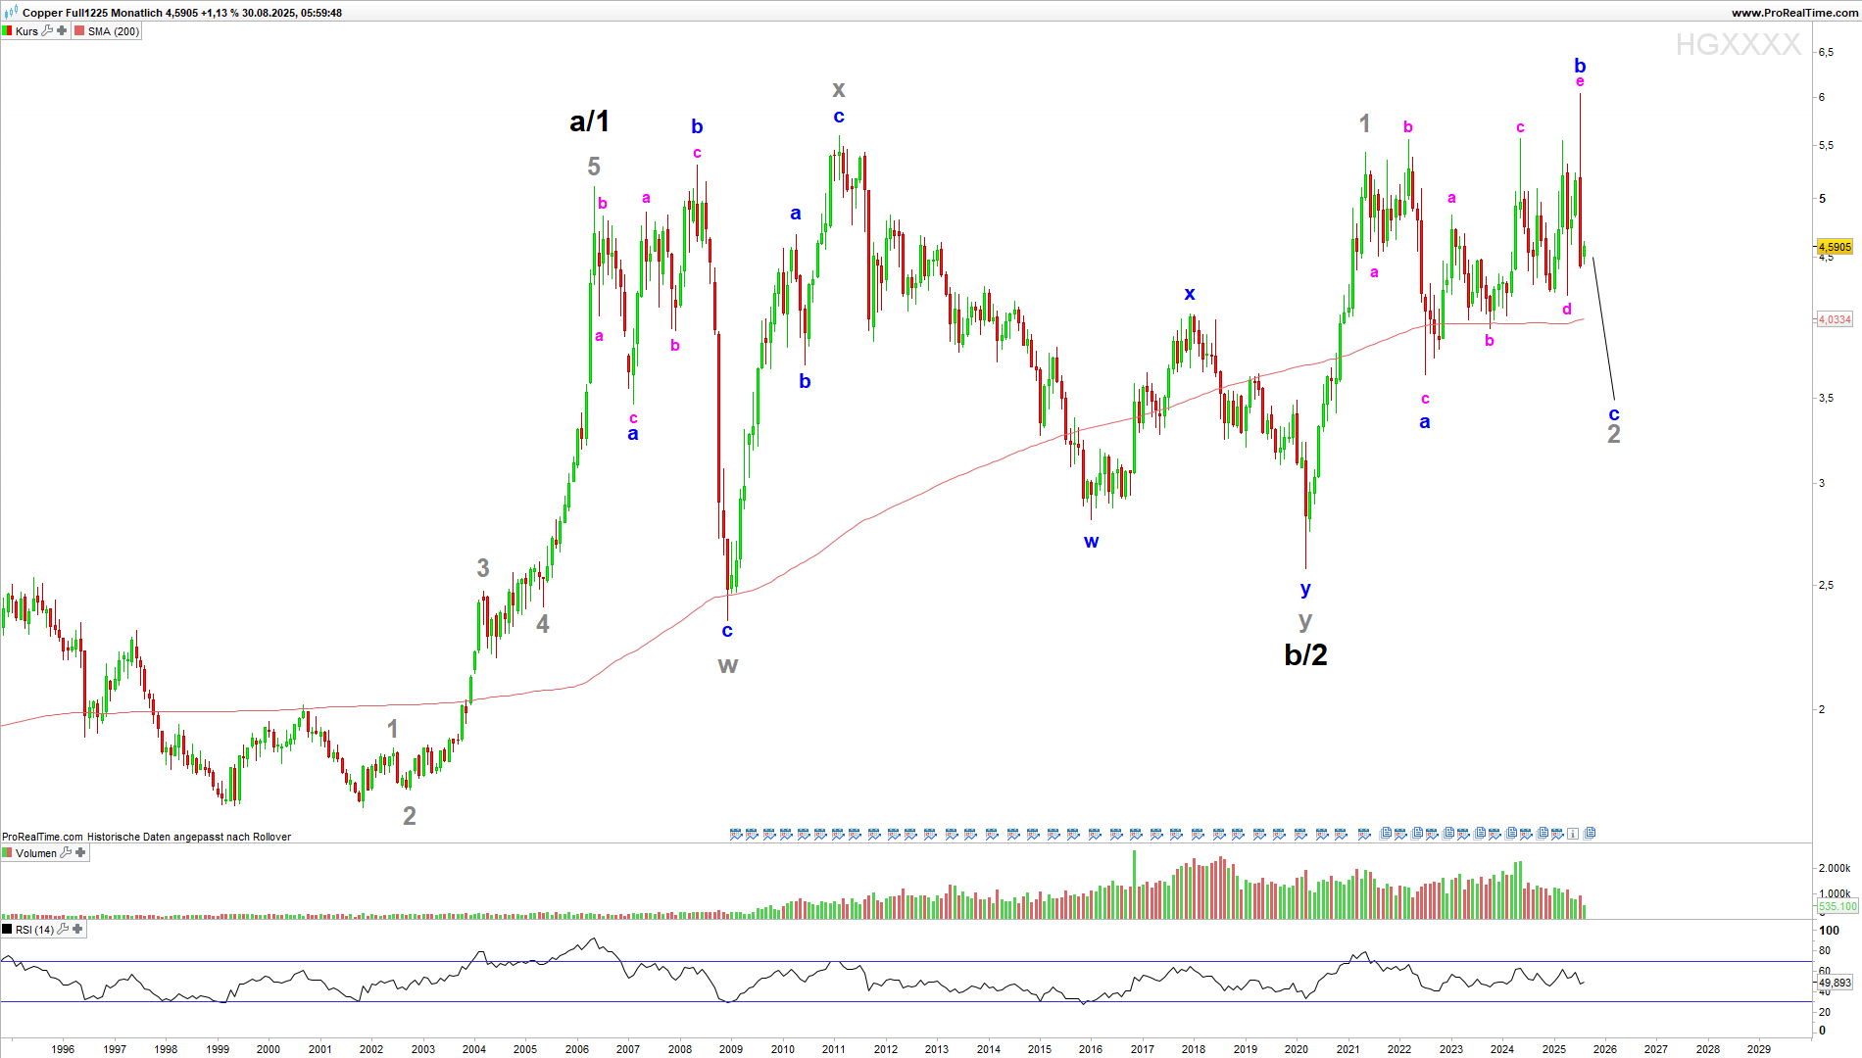Click plus icon beside Volumen label
Screen dimensions: 1862x1058
pyautogui.click(x=80, y=853)
